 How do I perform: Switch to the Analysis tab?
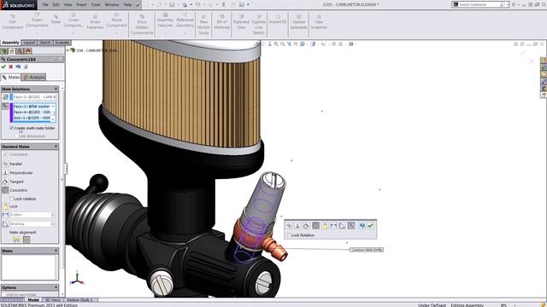tap(34, 78)
